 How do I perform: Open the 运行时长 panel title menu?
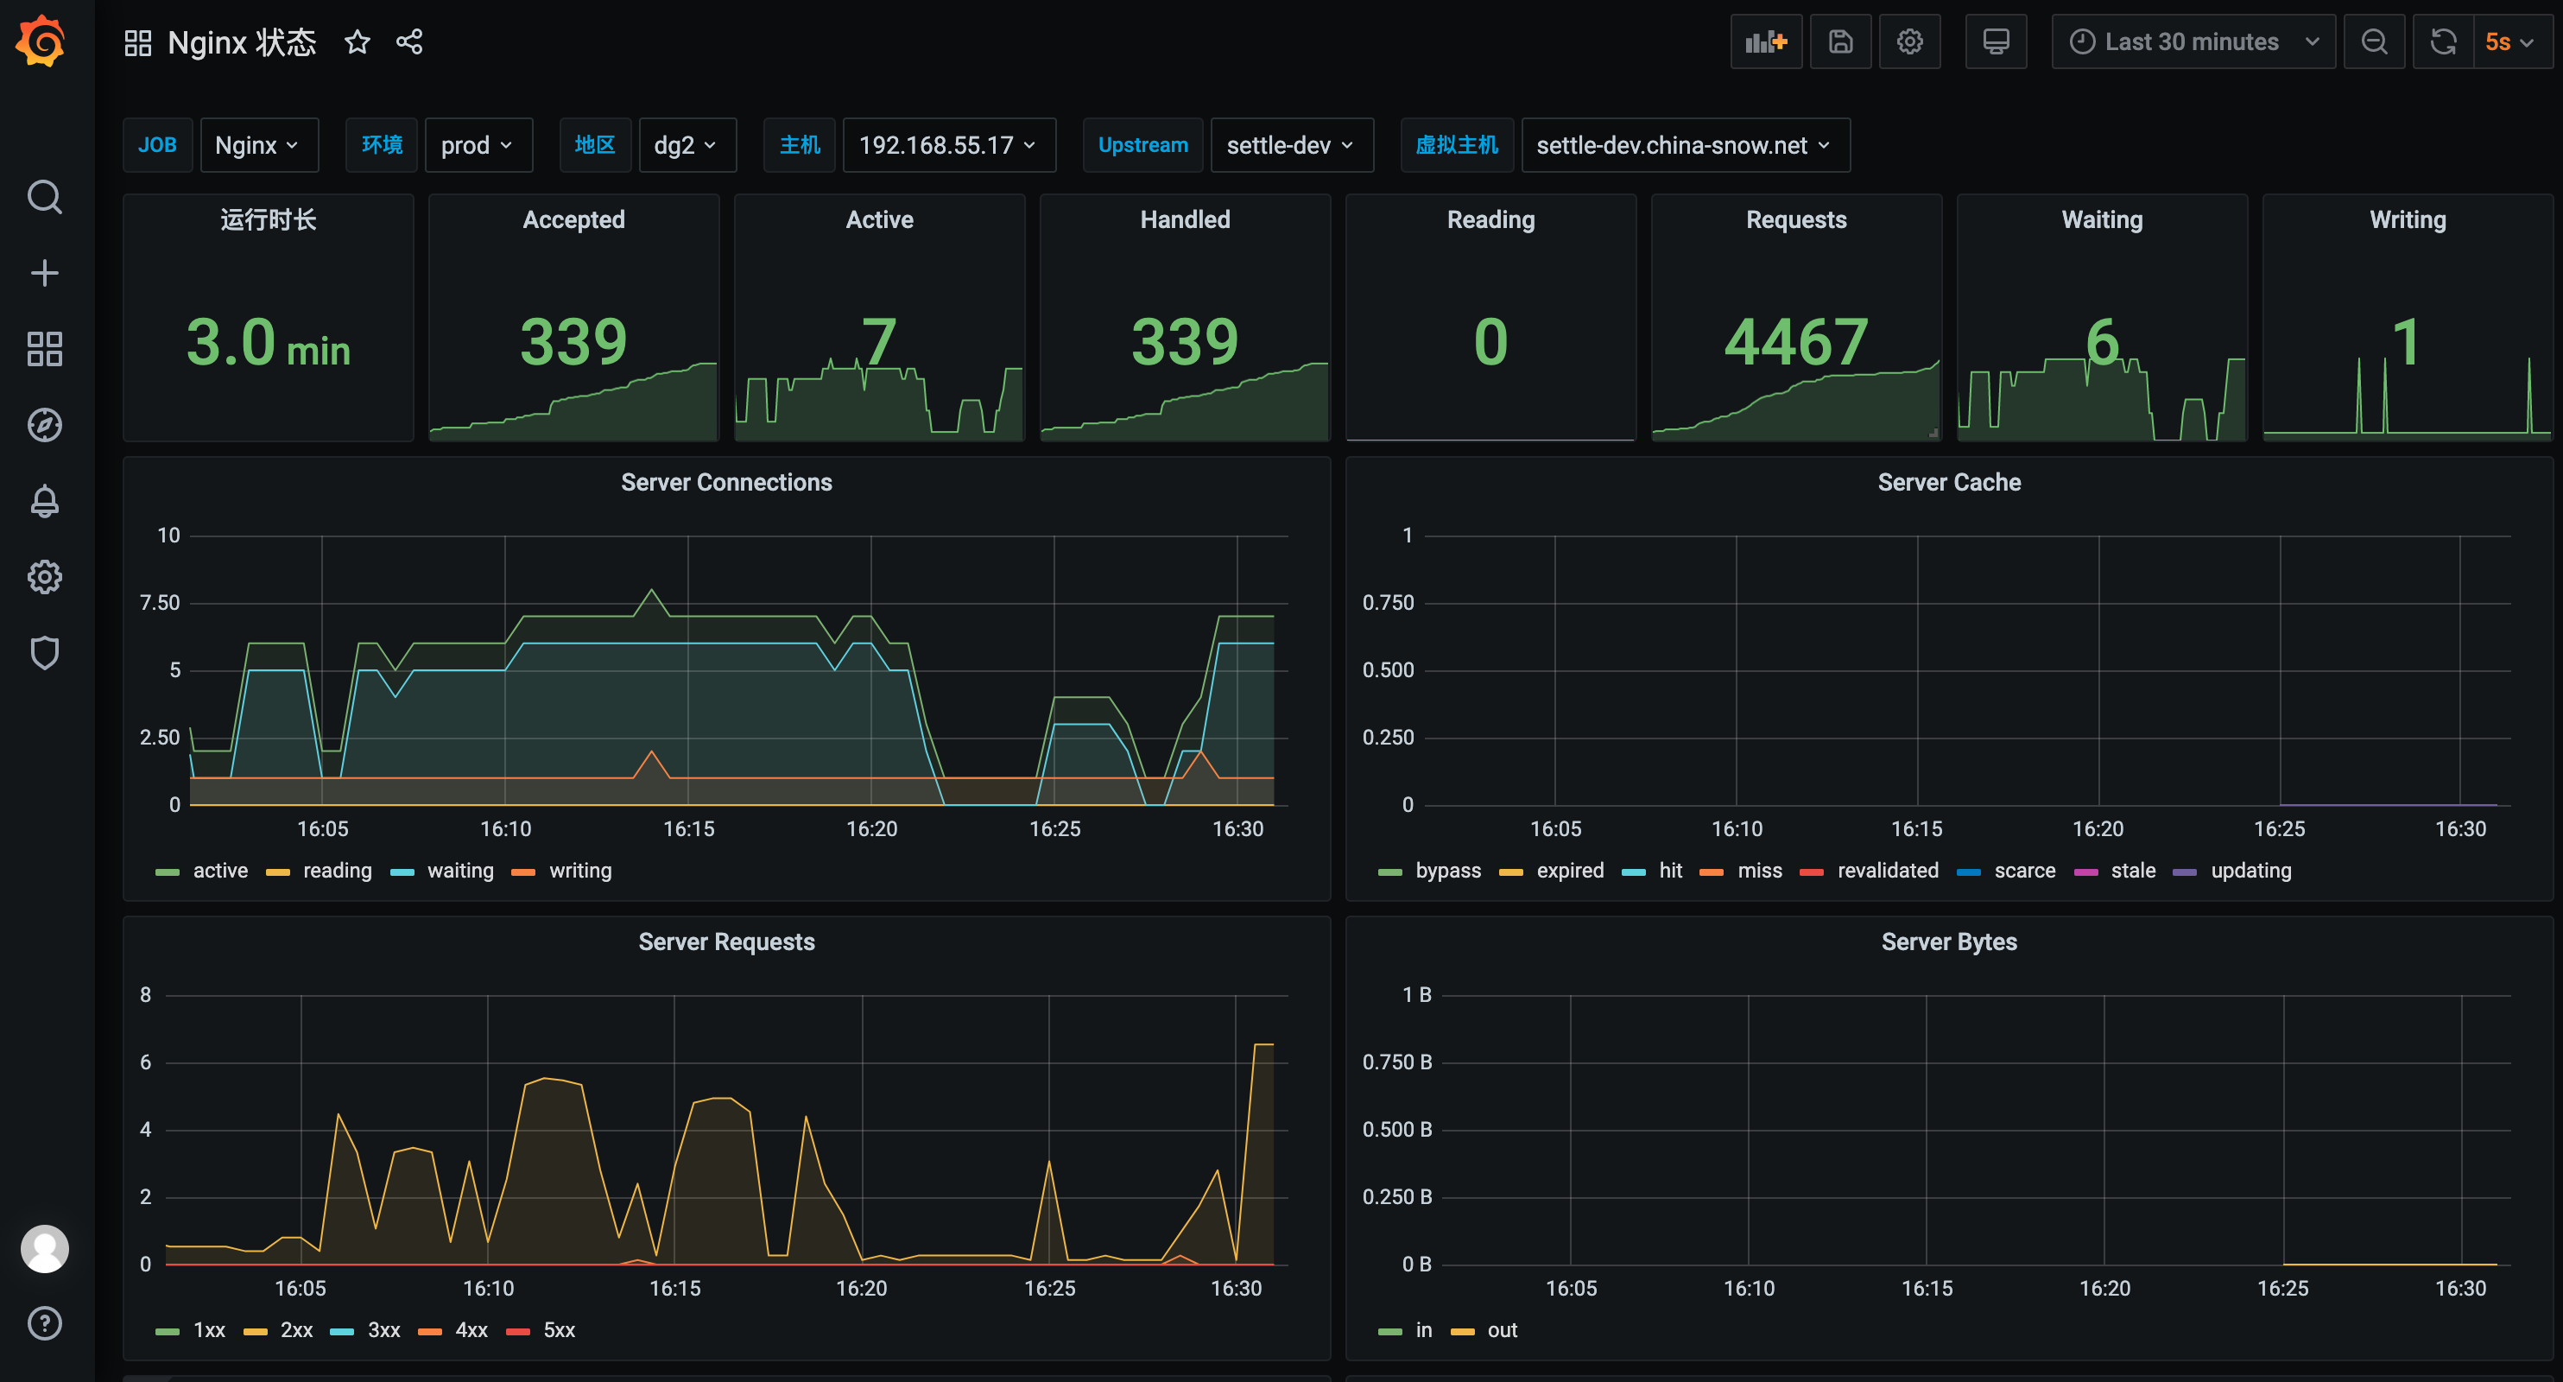coord(269,220)
